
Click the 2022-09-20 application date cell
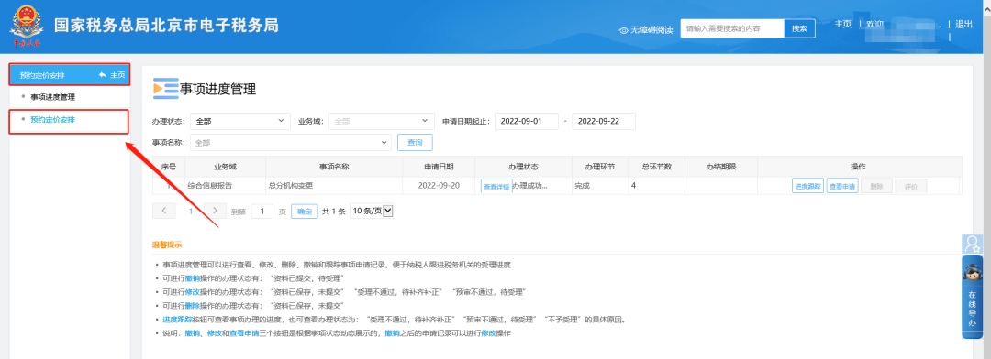point(439,186)
